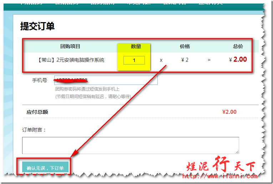Click the unit price ¥ 2

coord(185,60)
